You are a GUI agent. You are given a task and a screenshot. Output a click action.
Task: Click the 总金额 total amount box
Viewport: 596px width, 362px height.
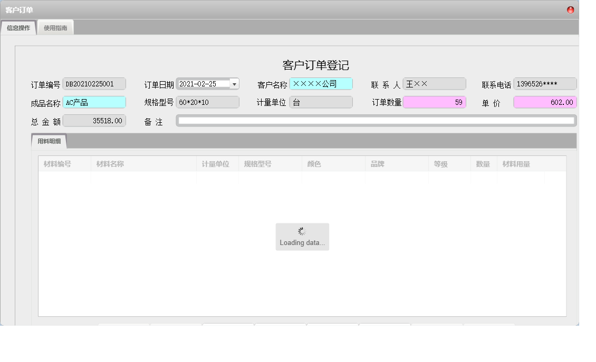coord(94,120)
